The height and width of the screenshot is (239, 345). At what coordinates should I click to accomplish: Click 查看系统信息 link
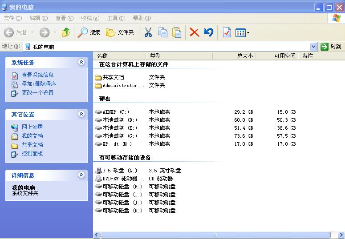click(37, 75)
